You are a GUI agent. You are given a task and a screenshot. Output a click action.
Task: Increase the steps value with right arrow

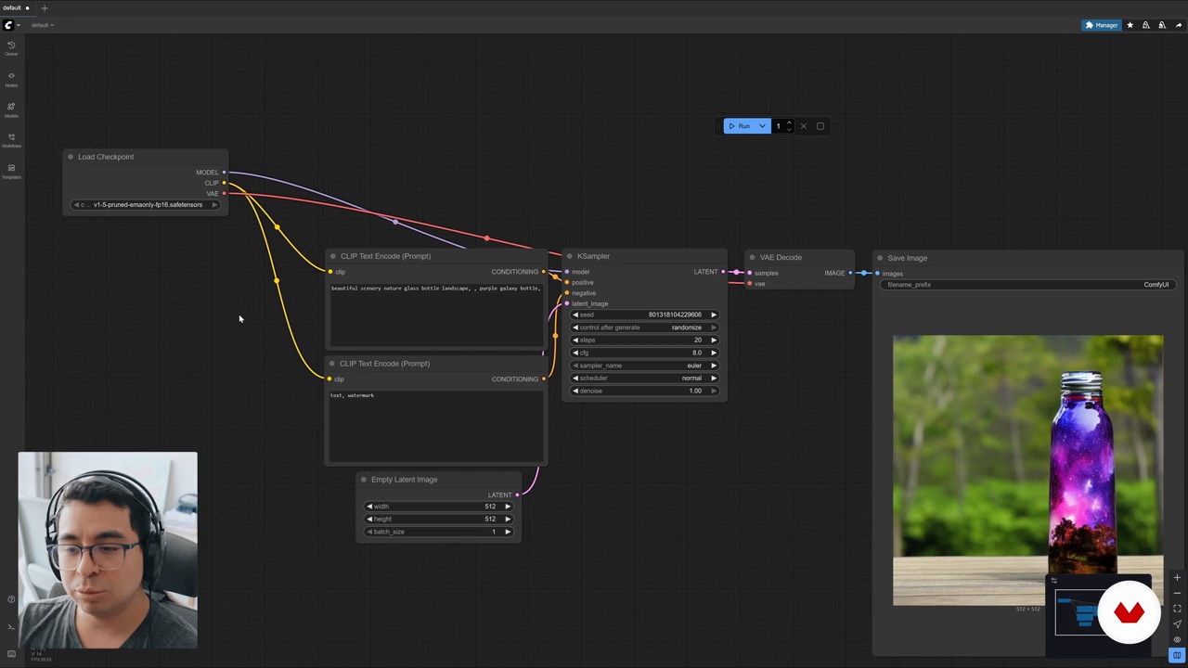714,340
